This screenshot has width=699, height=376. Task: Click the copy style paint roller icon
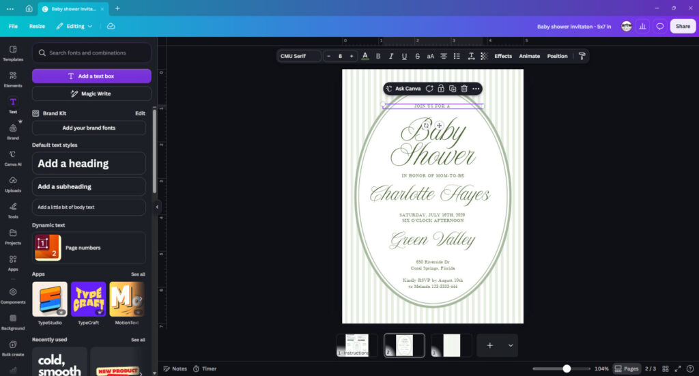point(582,56)
